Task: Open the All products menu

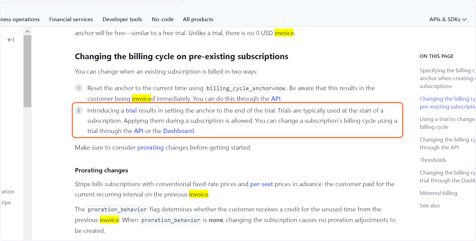Action: [198, 19]
